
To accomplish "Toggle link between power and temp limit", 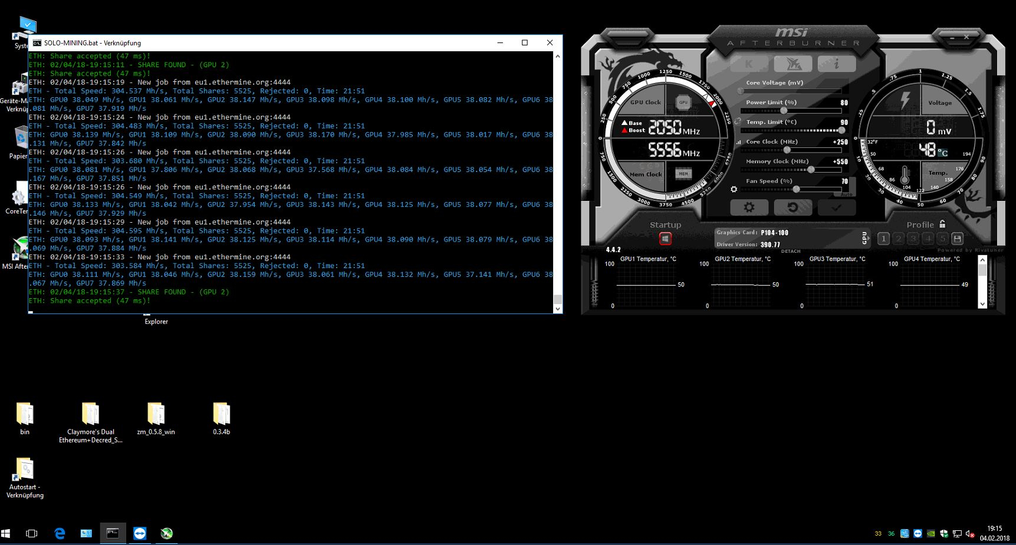I will click(x=737, y=121).
